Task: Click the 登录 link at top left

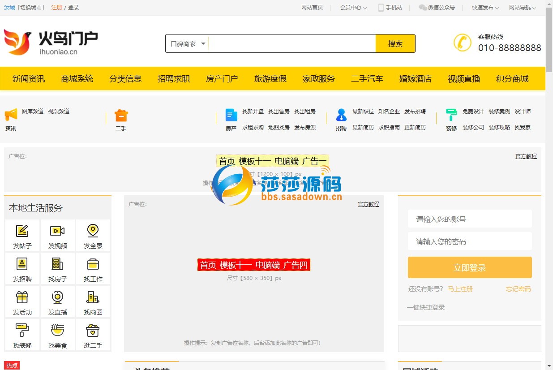Action: (73, 8)
